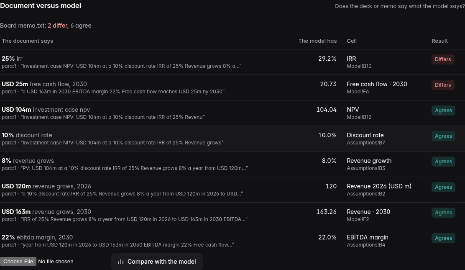
Task: Click the cell reference Assumptions!B4
Action: [366, 245]
